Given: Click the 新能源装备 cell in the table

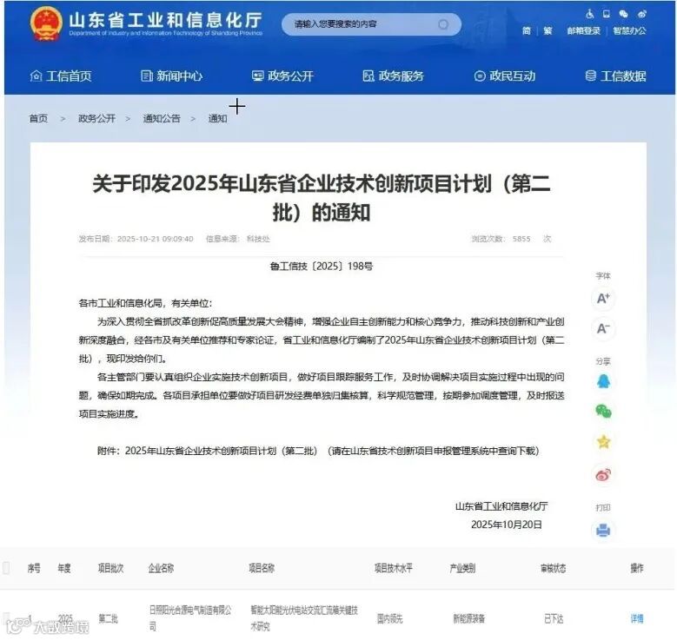Looking at the screenshot, I should 469,619.
